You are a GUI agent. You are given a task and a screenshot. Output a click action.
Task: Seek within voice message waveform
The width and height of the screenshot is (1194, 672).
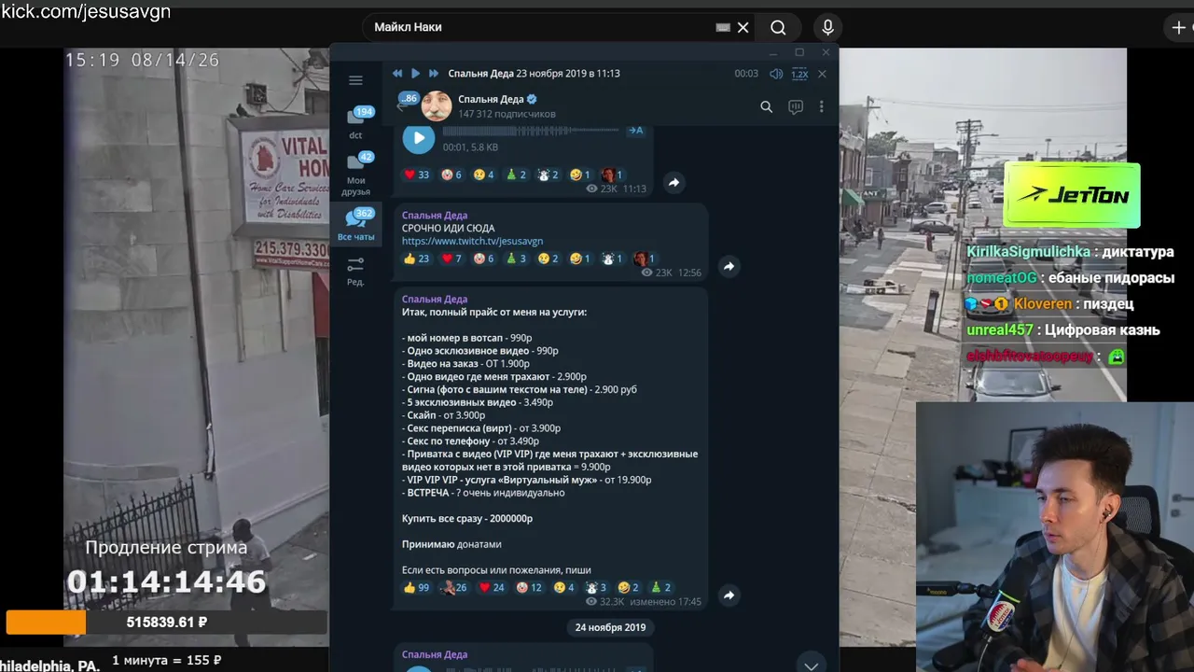tap(533, 132)
